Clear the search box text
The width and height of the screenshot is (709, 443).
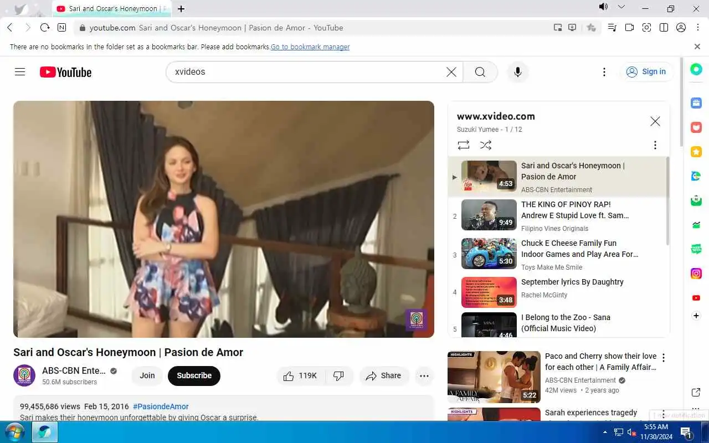[451, 72]
